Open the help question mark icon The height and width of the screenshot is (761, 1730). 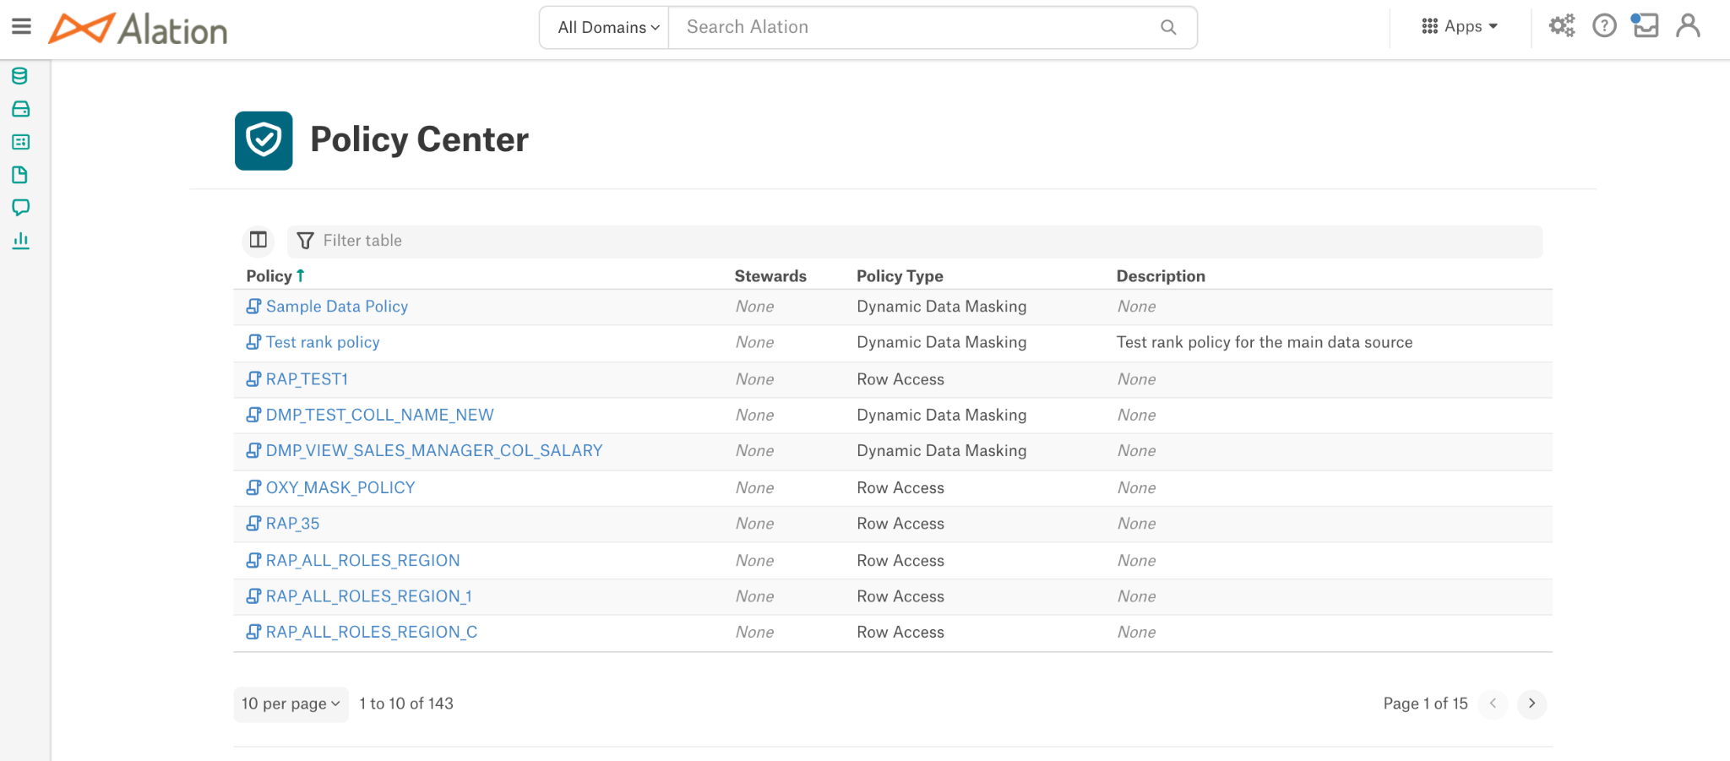click(1604, 26)
